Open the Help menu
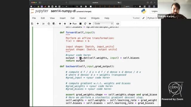 (x=107, y=18)
